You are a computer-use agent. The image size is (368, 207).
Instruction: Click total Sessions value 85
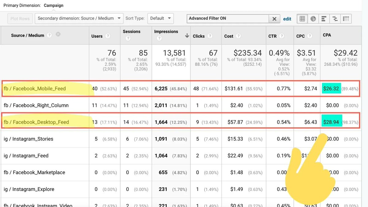[x=143, y=53]
